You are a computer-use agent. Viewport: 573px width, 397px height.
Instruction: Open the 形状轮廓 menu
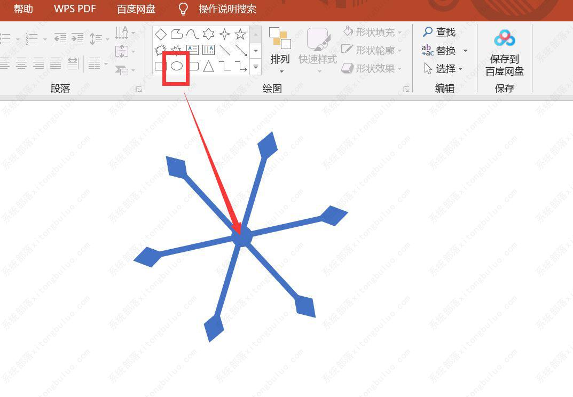tap(371, 50)
